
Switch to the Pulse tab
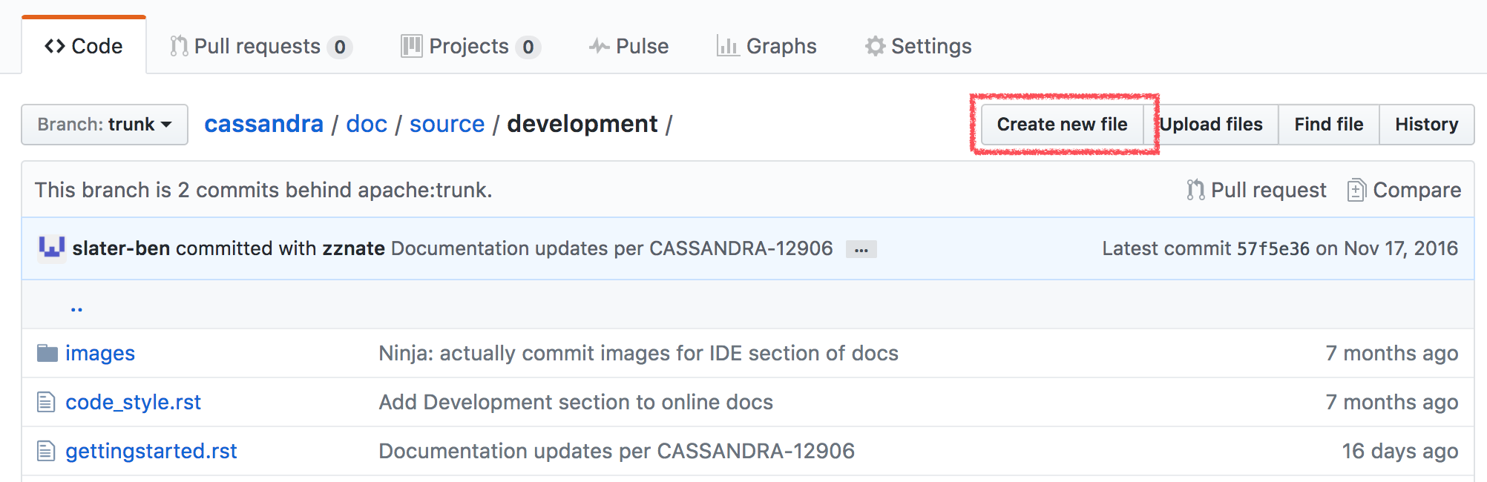(x=628, y=46)
